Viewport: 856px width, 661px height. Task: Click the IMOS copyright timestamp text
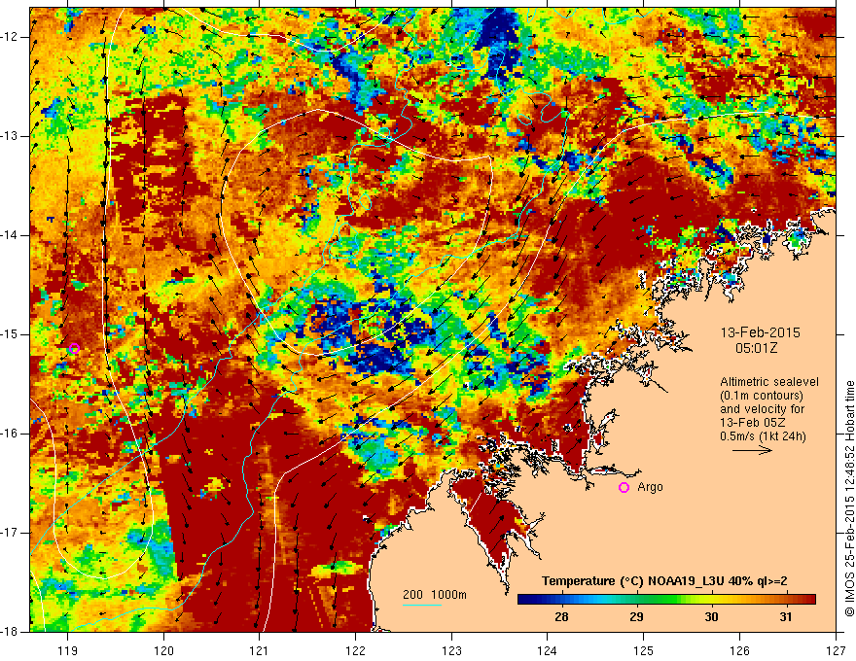click(849, 499)
